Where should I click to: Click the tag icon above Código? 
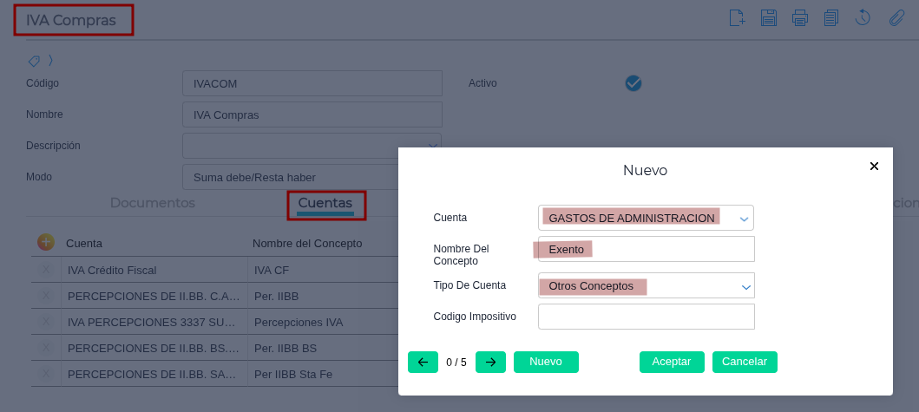click(x=34, y=61)
